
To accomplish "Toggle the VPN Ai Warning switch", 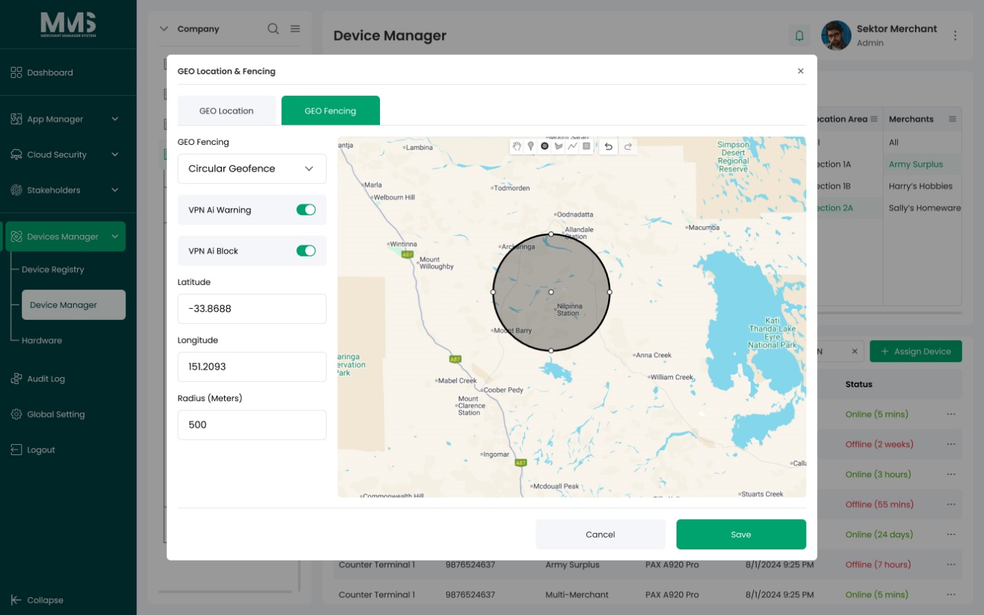I will 306,210.
